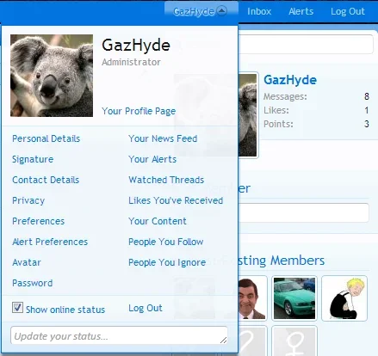Open the Alerts tab in the navigation bar
Screen dimensions: 378x356
(301, 11)
